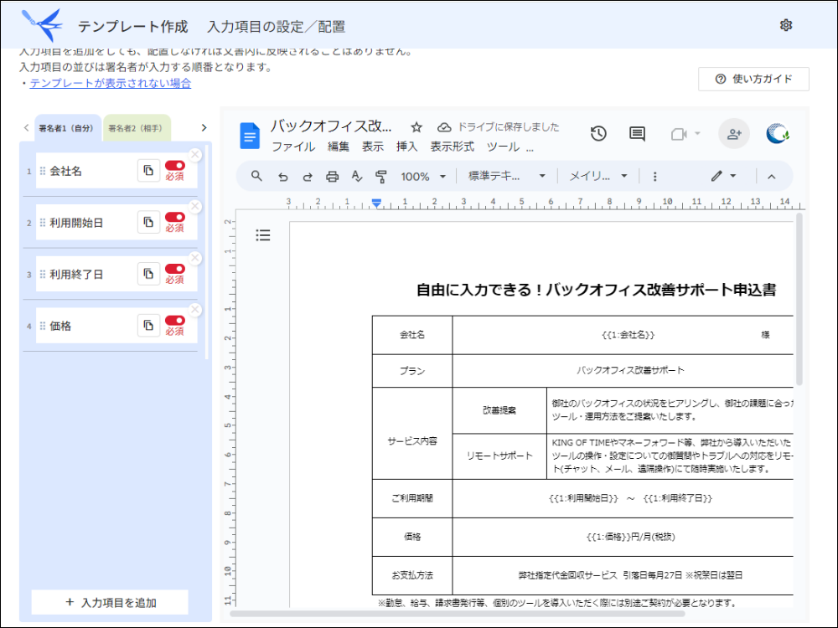The image size is (838, 628).
Task: Remove the 利用終了日 input item
Action: pyautogui.click(x=195, y=259)
